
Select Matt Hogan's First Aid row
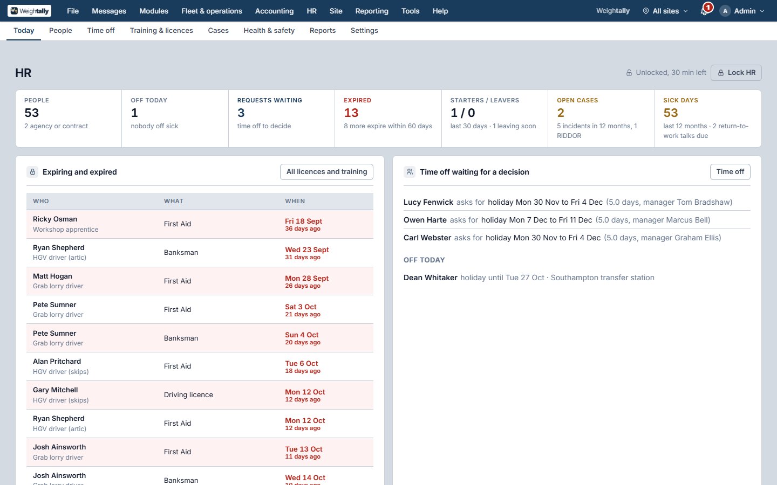(200, 281)
